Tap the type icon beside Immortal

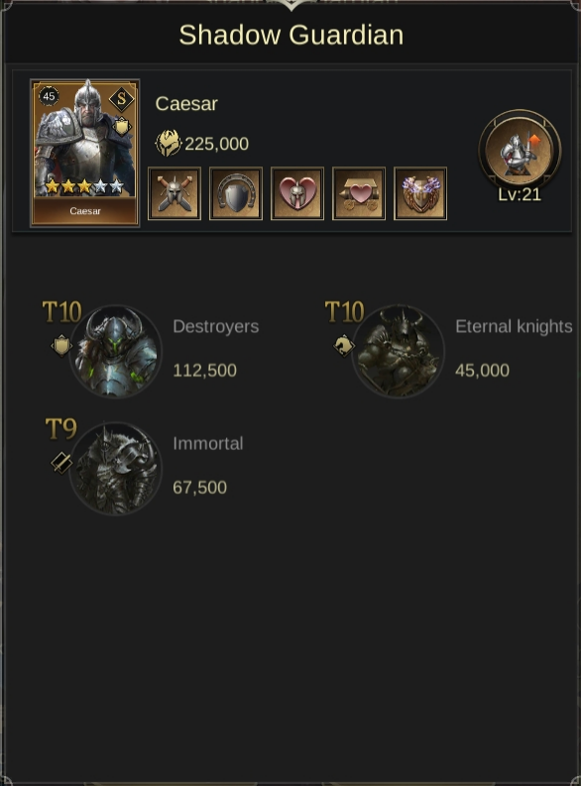coord(61,463)
